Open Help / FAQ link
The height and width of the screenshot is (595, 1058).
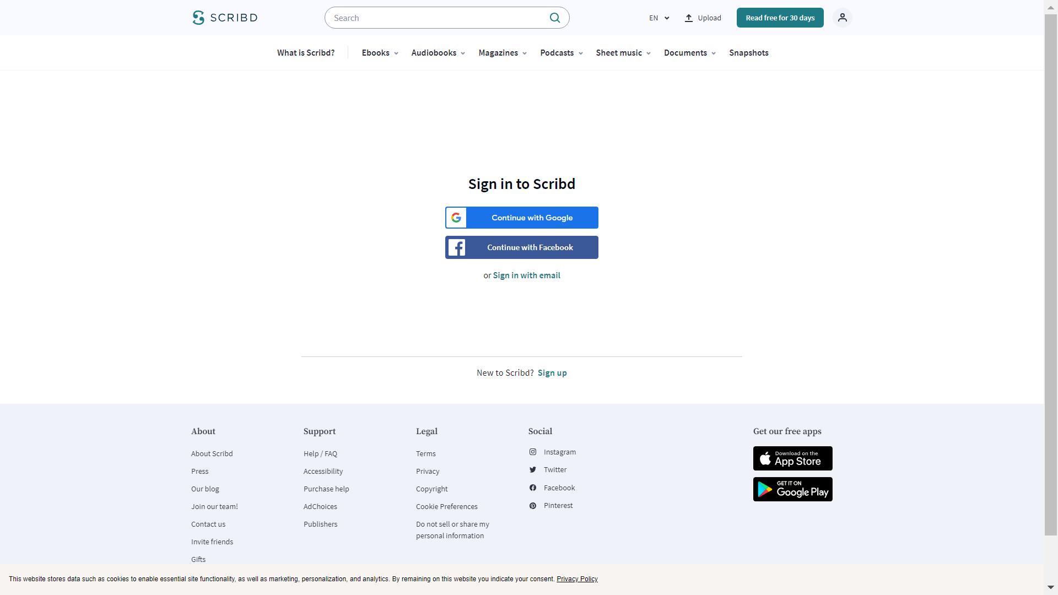pyautogui.click(x=320, y=454)
